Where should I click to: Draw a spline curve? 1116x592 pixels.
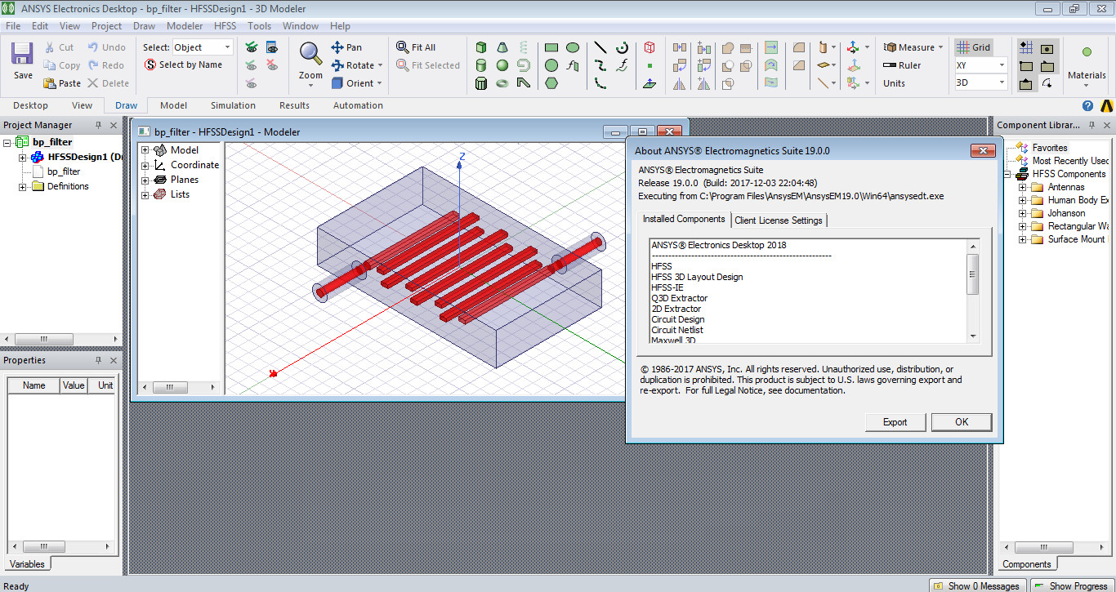point(600,65)
